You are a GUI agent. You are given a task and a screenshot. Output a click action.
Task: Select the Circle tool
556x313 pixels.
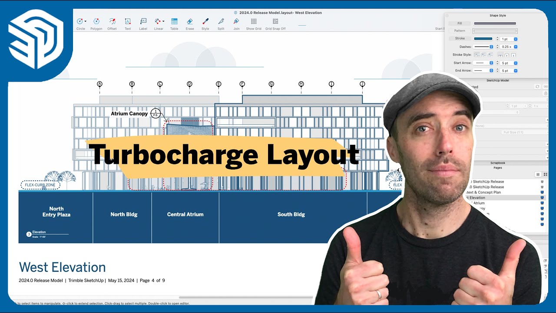pos(81,22)
